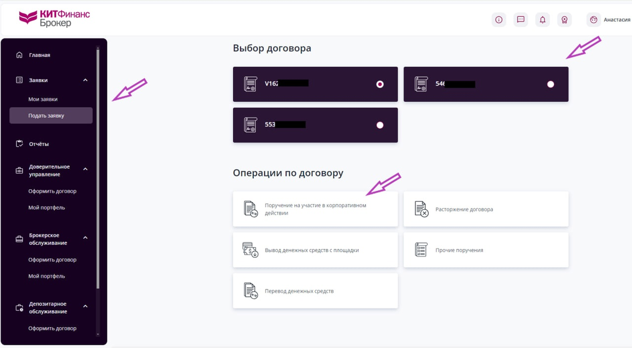
Task: Open Мой портфель under Брокерское обслуживание
Action: click(47, 276)
